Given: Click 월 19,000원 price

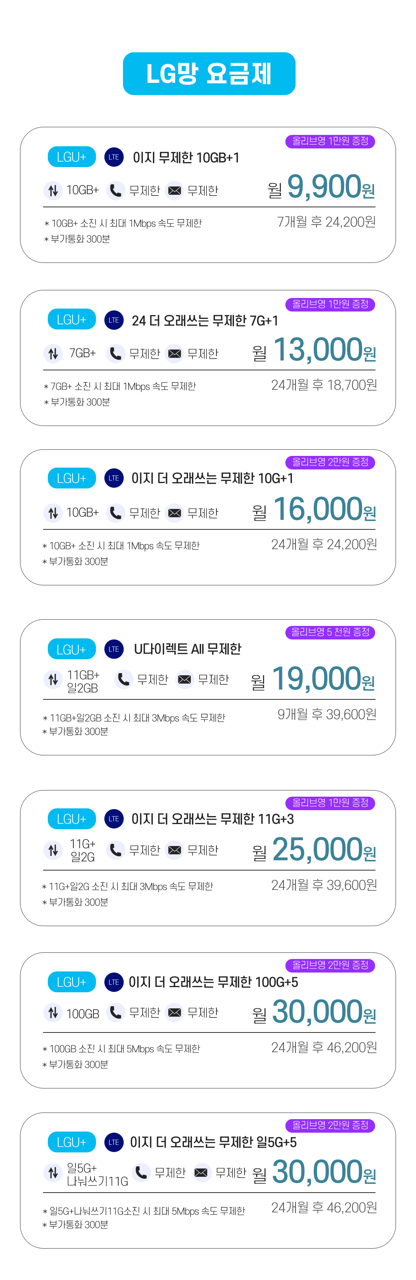Looking at the screenshot, I should point(313,679).
